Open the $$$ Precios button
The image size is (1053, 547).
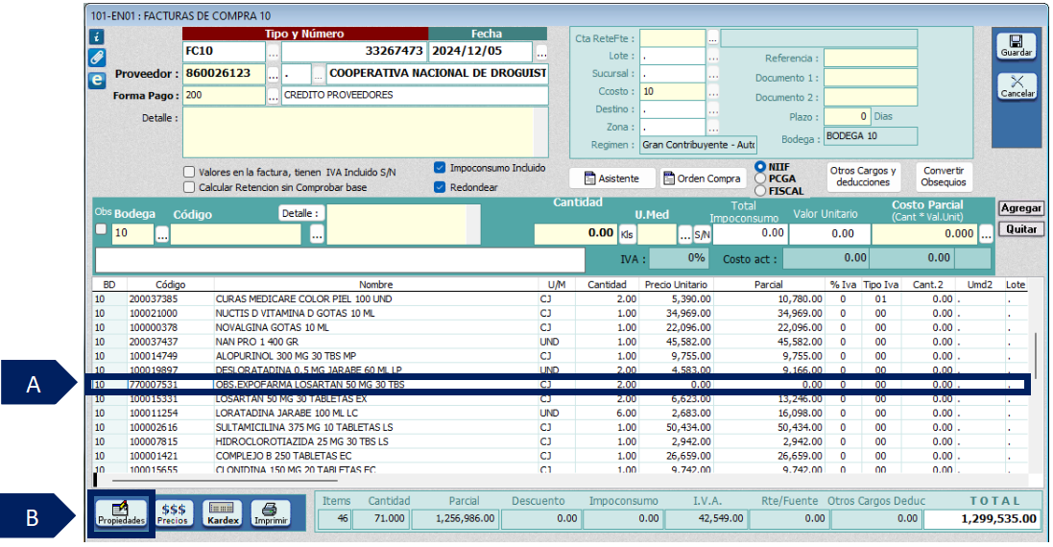click(x=174, y=514)
